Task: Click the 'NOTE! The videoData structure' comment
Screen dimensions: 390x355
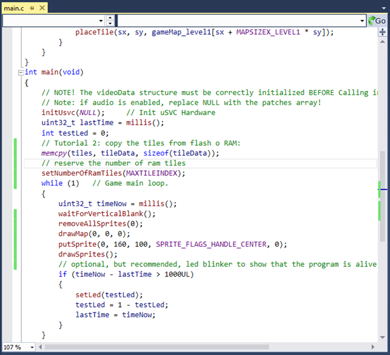Action: 209,92
